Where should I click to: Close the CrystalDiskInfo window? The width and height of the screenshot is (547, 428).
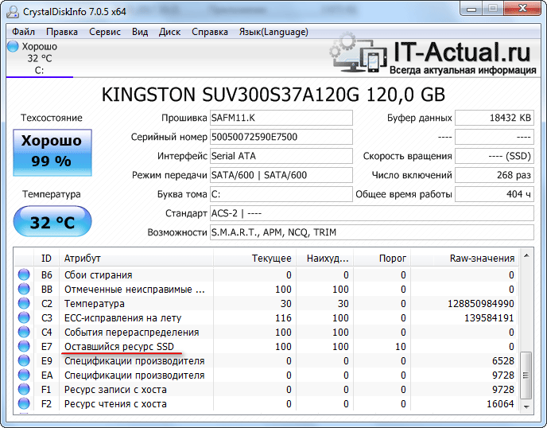tap(522, 9)
